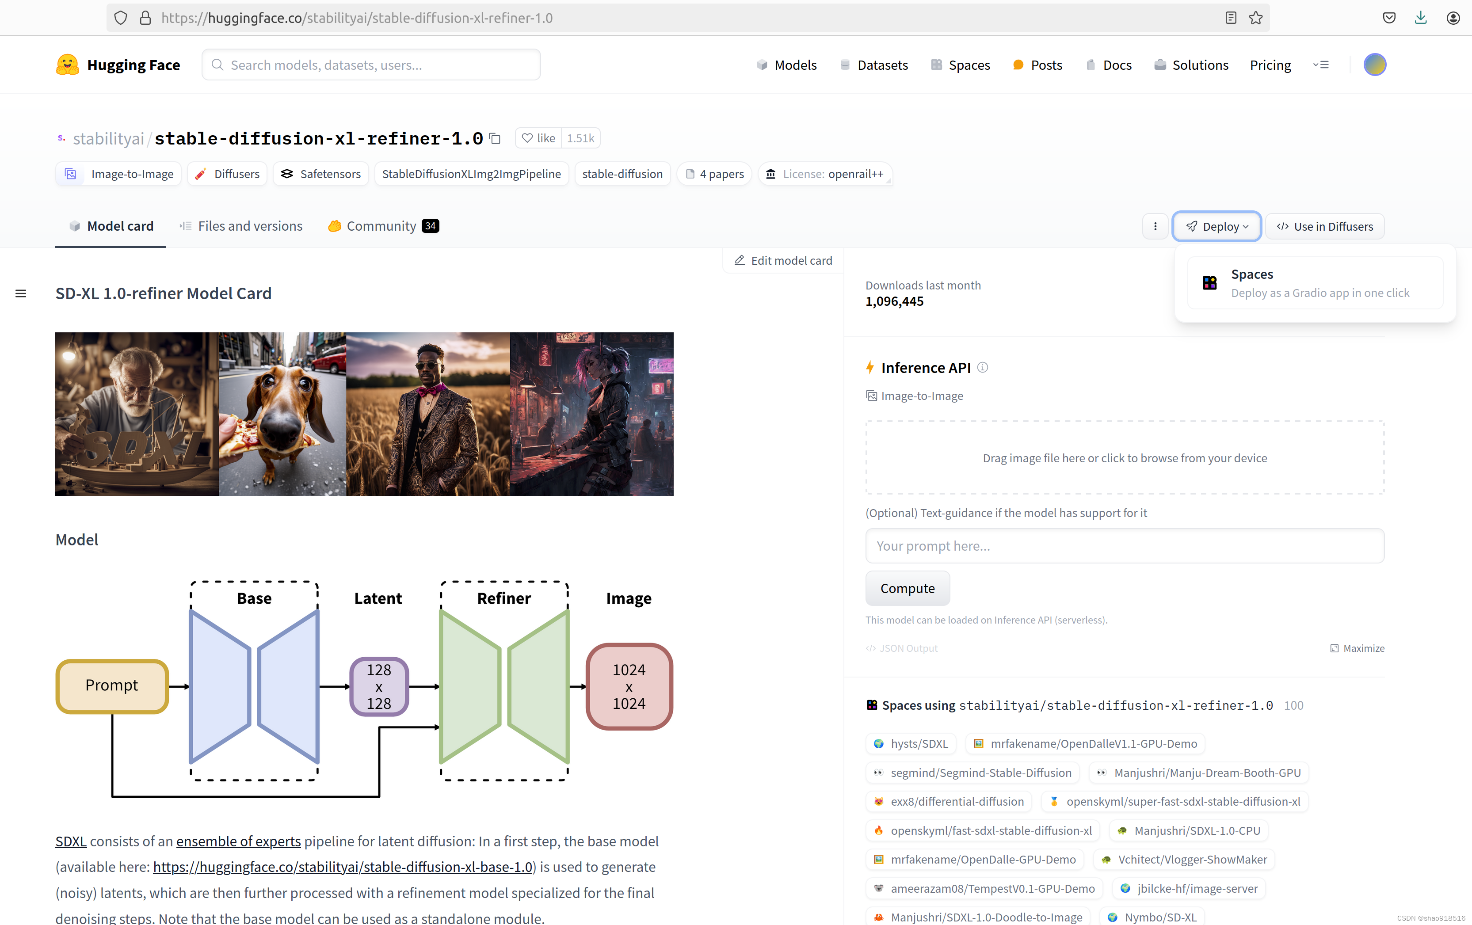Screen dimensions: 1472x925
Task: Expand the Deploy dropdown
Action: coord(1216,226)
